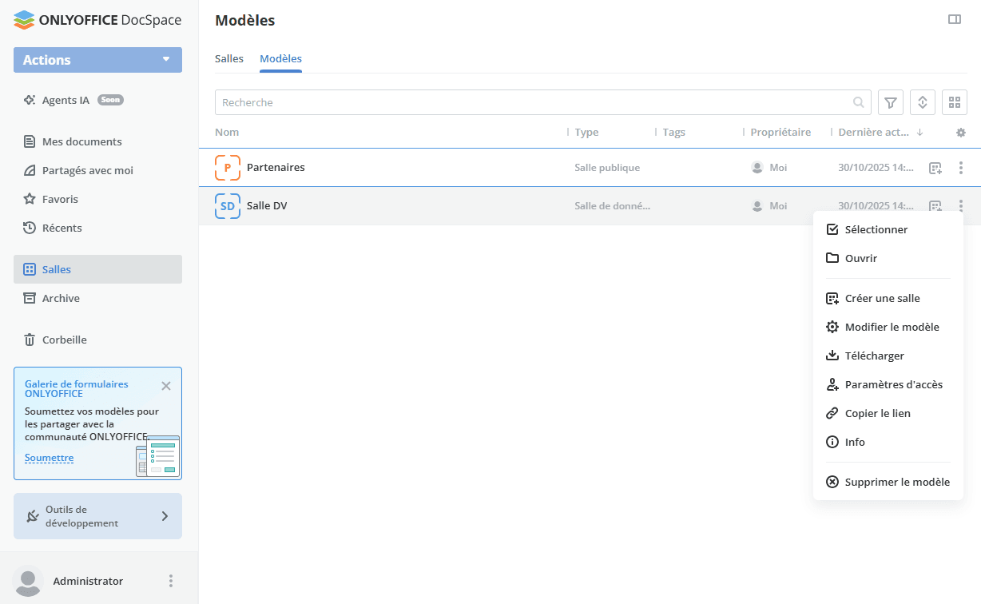The image size is (981, 604).
Task: Click create room icon for Partenaires
Action: click(x=935, y=168)
